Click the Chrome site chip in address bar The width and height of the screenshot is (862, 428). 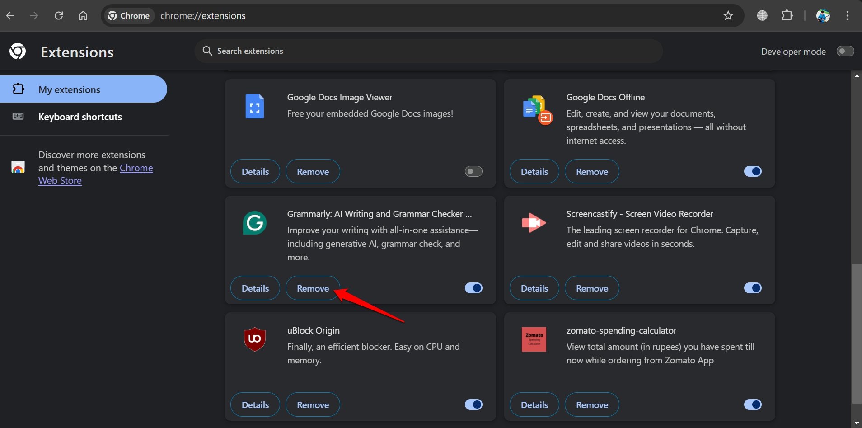129,16
